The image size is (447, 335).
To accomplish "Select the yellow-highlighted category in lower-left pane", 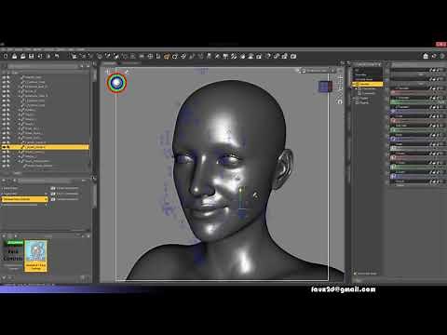I will (24, 199).
